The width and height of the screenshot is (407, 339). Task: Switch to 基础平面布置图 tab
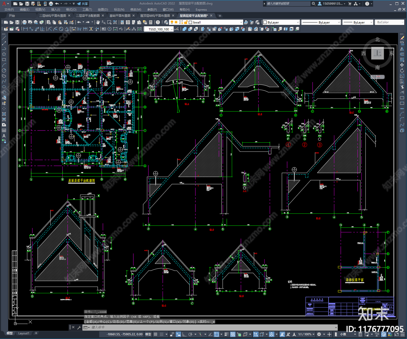pos(120,16)
